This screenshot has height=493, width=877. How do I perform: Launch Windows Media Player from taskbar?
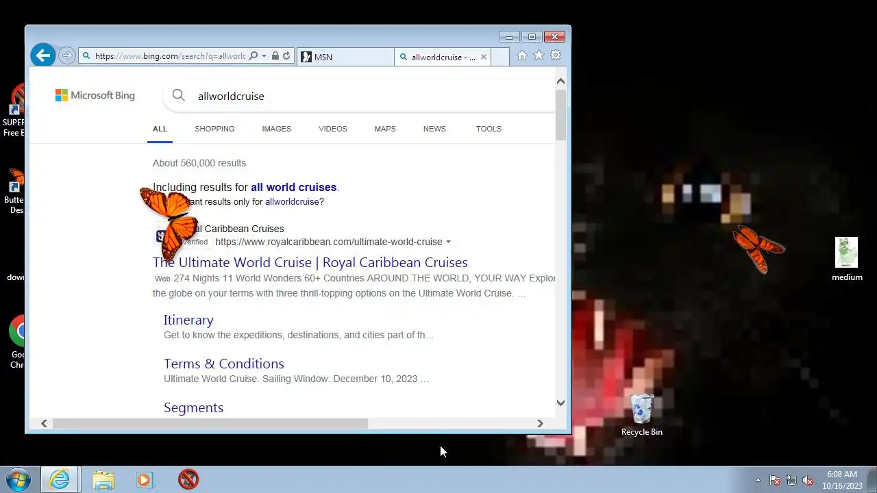click(145, 479)
